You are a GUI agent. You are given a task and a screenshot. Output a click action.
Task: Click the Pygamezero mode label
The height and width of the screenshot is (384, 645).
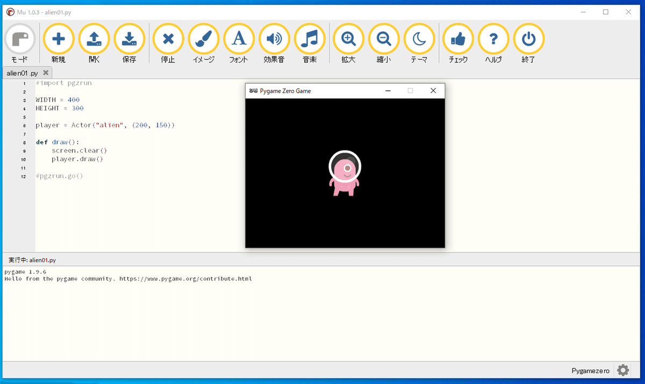tap(590, 370)
